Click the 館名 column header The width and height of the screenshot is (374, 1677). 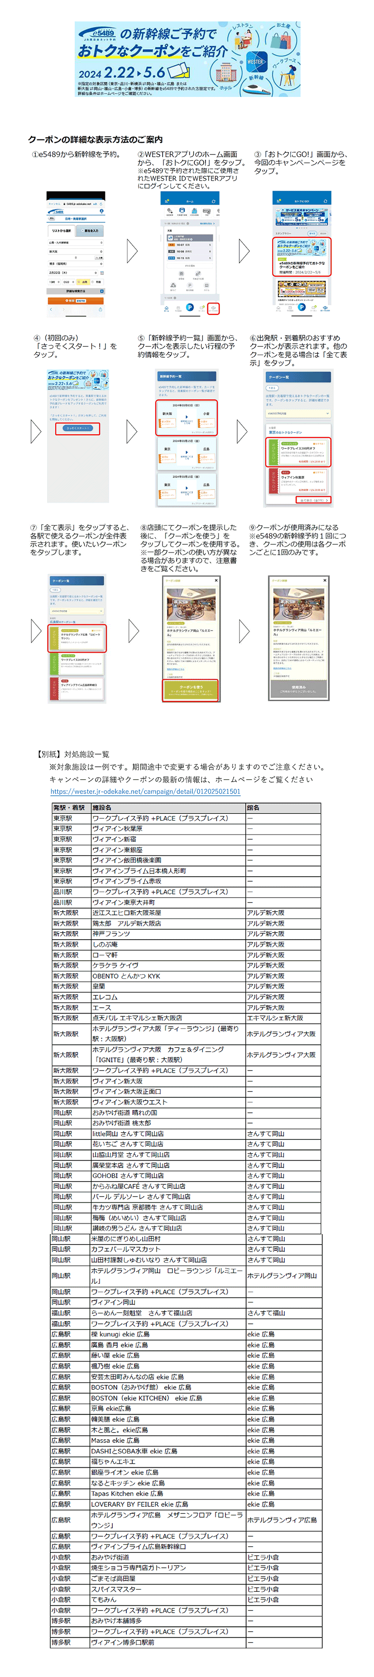coord(283,807)
